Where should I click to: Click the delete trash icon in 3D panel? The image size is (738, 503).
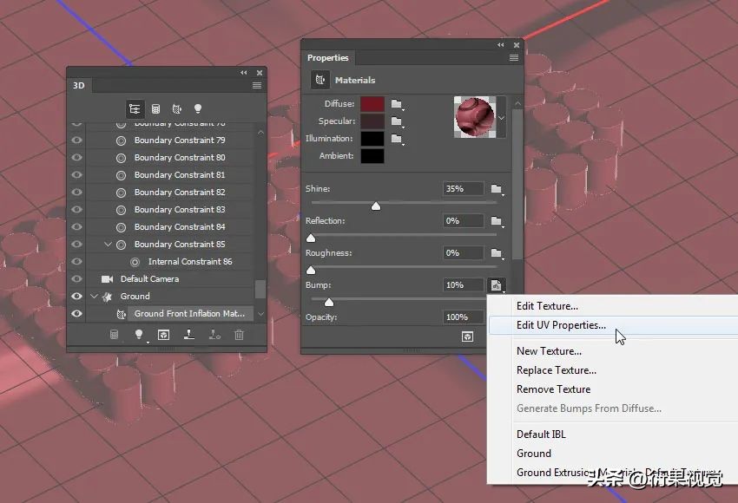tap(239, 335)
